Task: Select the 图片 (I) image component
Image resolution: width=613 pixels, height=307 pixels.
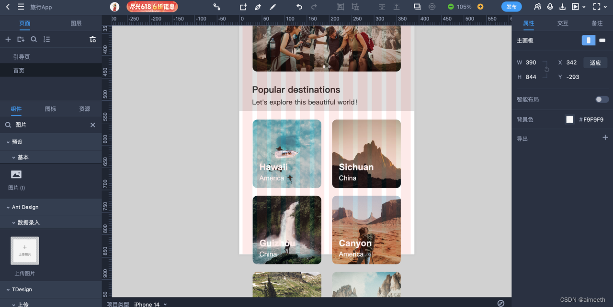Action: click(x=16, y=179)
